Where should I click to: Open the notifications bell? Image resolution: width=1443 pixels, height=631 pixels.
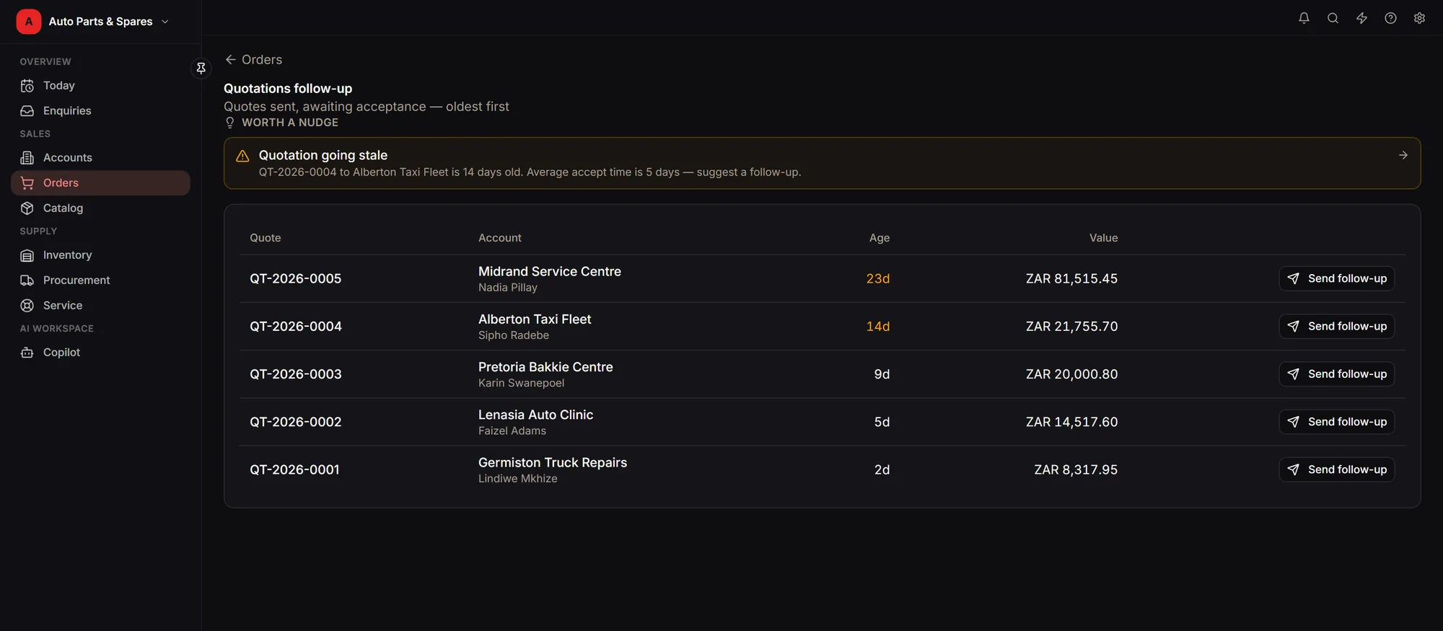[1304, 18]
